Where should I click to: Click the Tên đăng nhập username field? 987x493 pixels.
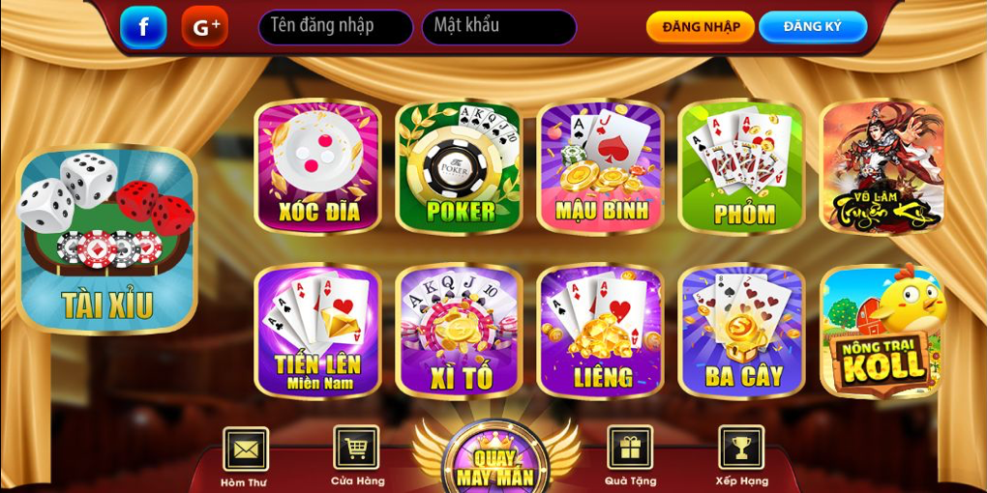coord(336,27)
